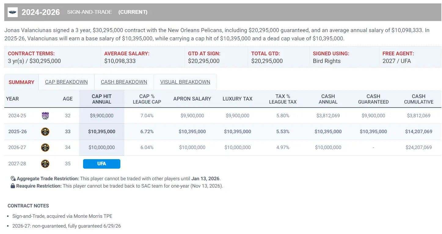442x234 pixels.
Task: Click the Kings logo in the 2024-25 row
Action: (45, 116)
